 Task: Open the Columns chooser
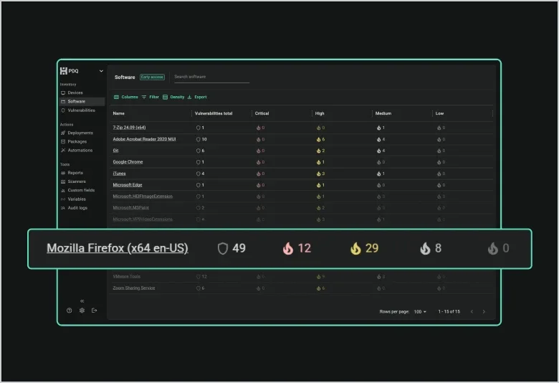[x=126, y=97]
